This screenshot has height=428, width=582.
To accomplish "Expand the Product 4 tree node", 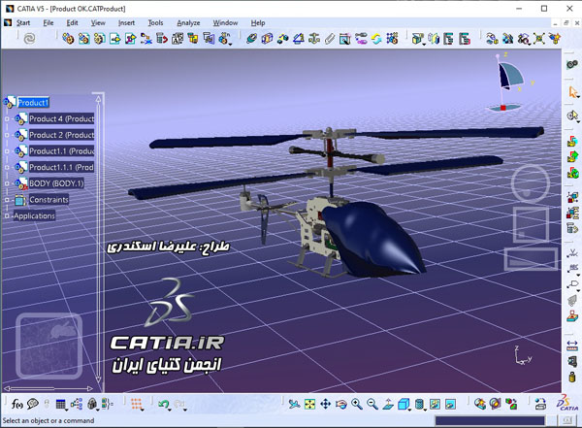I will click(x=7, y=118).
